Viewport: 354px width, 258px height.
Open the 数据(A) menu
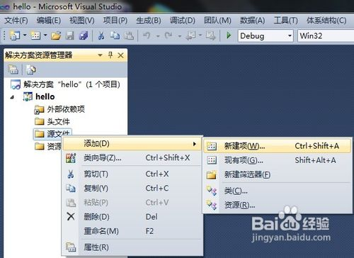[252, 21]
